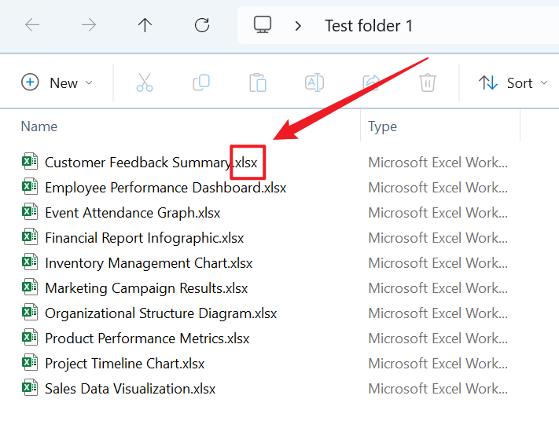This screenshot has height=421, width=559.
Task: Open the Sort options dropdown
Action: 513,82
